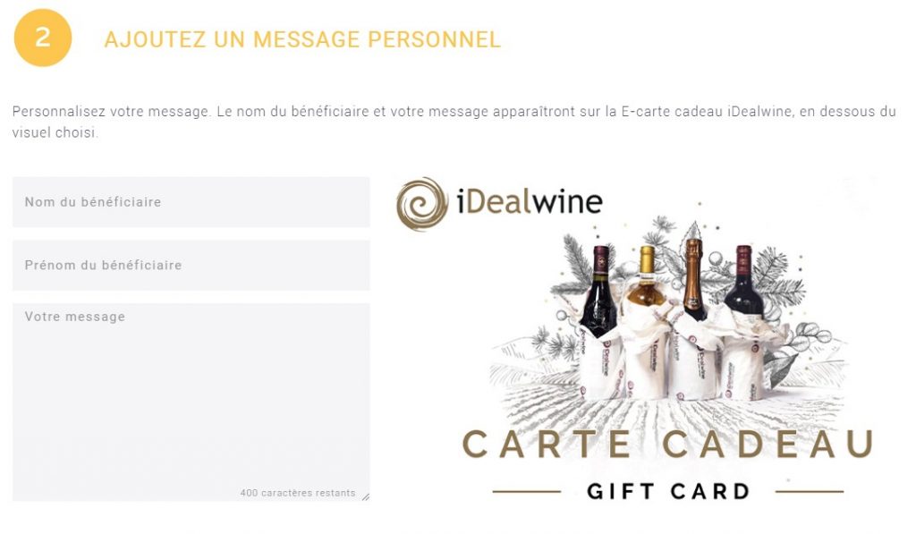Click the Personnalisez votre message description text
Viewport: 916px width, 534px height.
(x=454, y=122)
